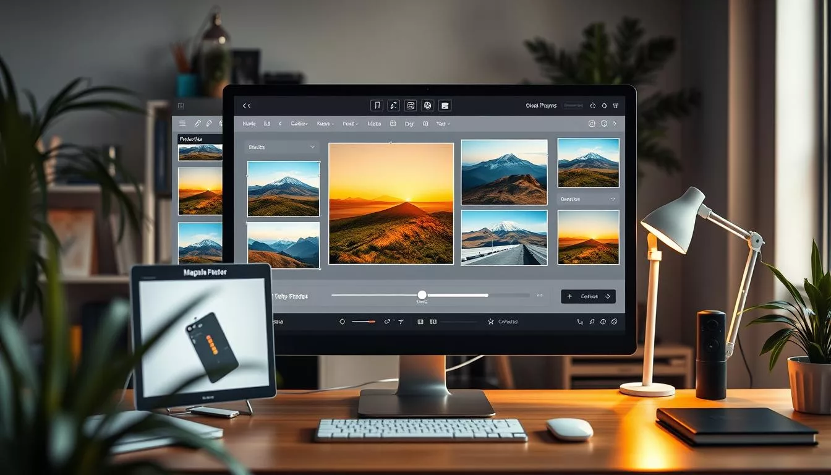Click the star favorite icon in bottom bar
The height and width of the screenshot is (475, 831).
tap(491, 322)
